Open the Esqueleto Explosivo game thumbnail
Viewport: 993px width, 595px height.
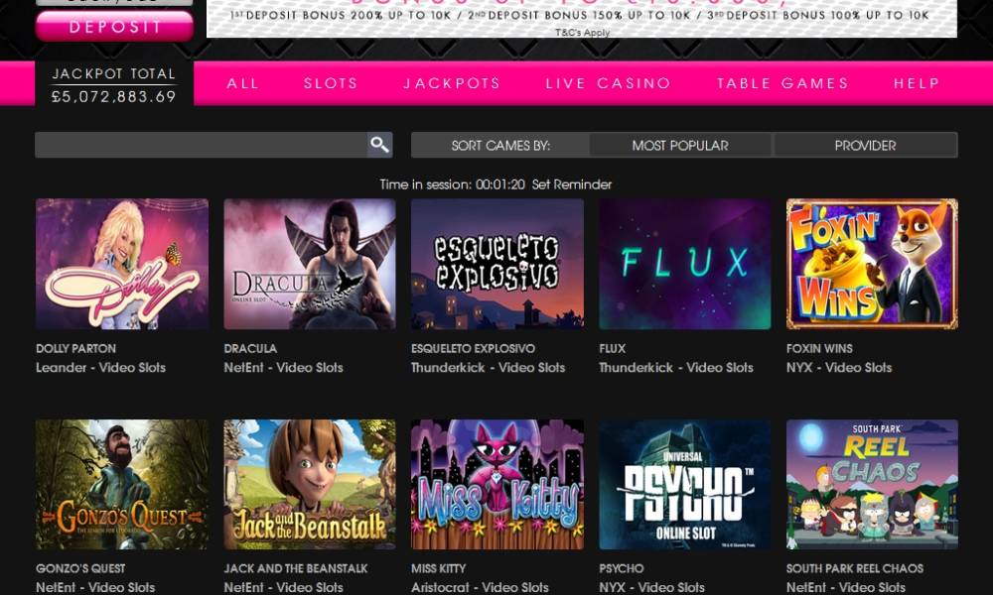[x=497, y=265]
